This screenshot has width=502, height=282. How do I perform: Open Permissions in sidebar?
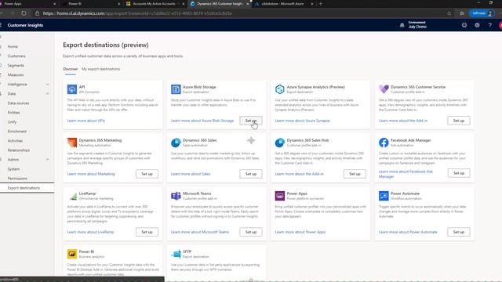17,179
